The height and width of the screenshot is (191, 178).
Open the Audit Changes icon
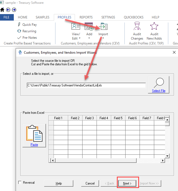click(137, 26)
